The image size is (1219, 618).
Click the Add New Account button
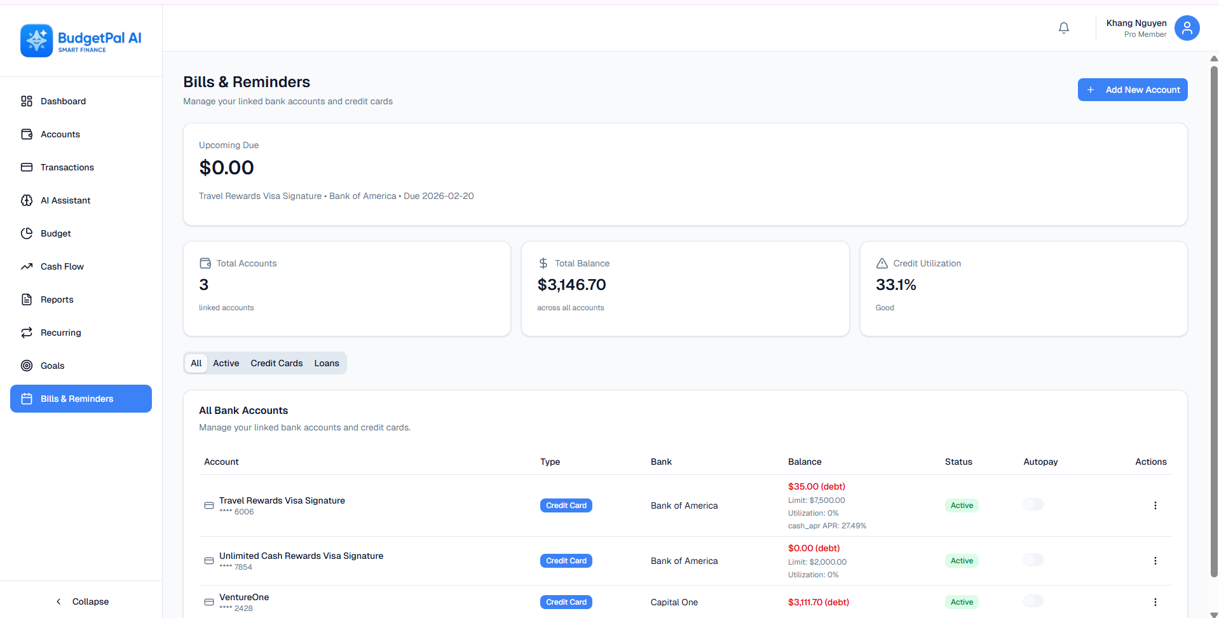point(1132,90)
